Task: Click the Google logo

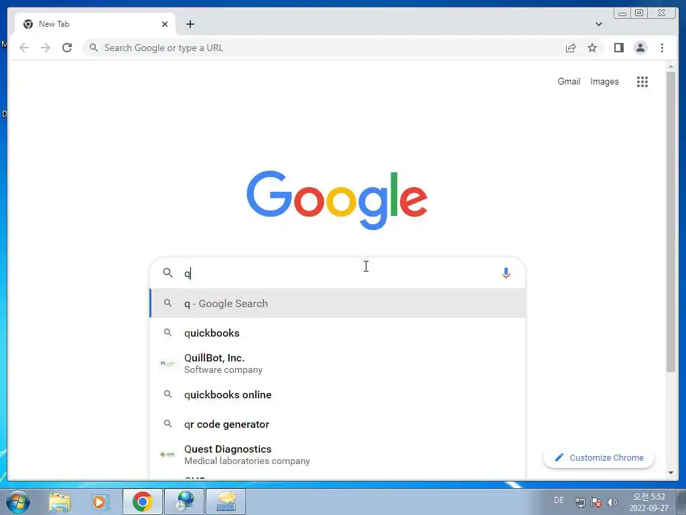Action: (x=337, y=200)
